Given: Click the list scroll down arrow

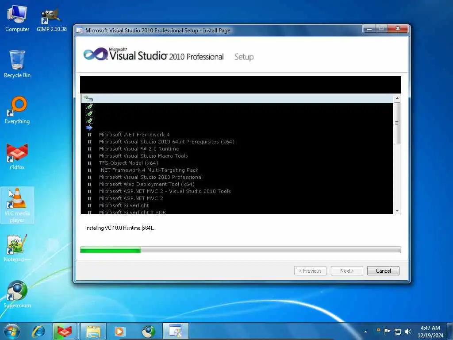Looking at the screenshot, I should coord(397,211).
